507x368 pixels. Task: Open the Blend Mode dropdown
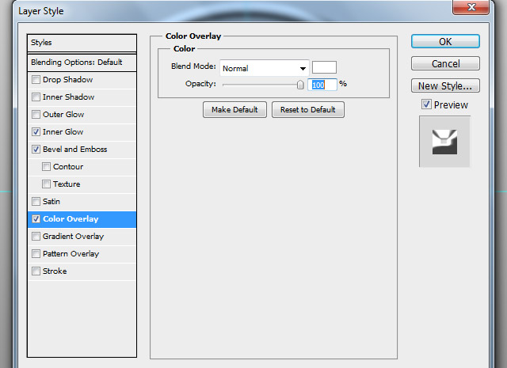click(x=265, y=68)
